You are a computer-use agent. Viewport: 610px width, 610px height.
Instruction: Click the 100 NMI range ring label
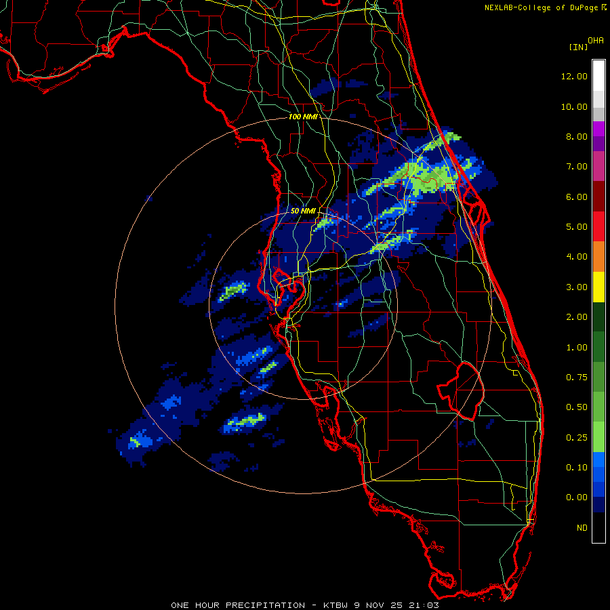(303, 117)
